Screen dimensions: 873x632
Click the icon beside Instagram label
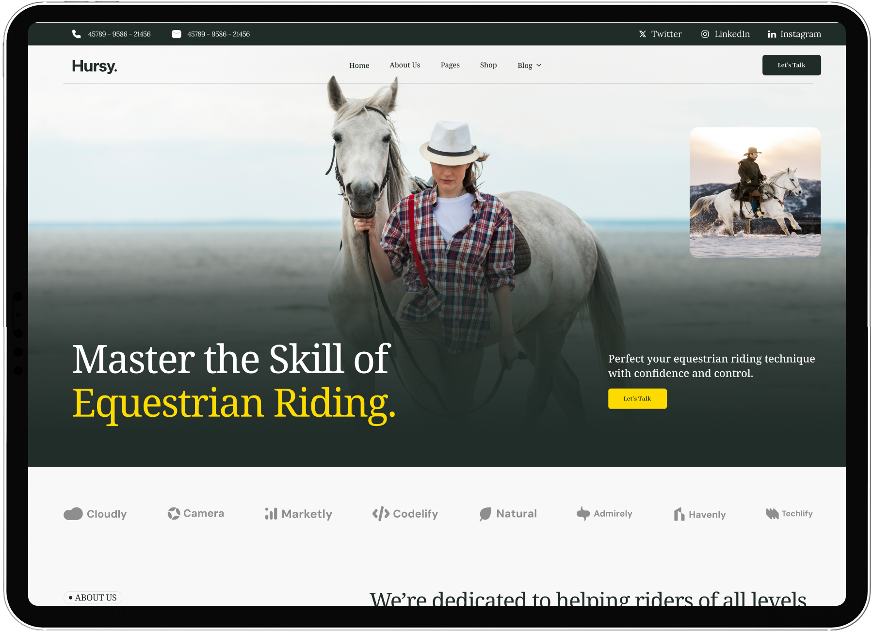tap(772, 34)
